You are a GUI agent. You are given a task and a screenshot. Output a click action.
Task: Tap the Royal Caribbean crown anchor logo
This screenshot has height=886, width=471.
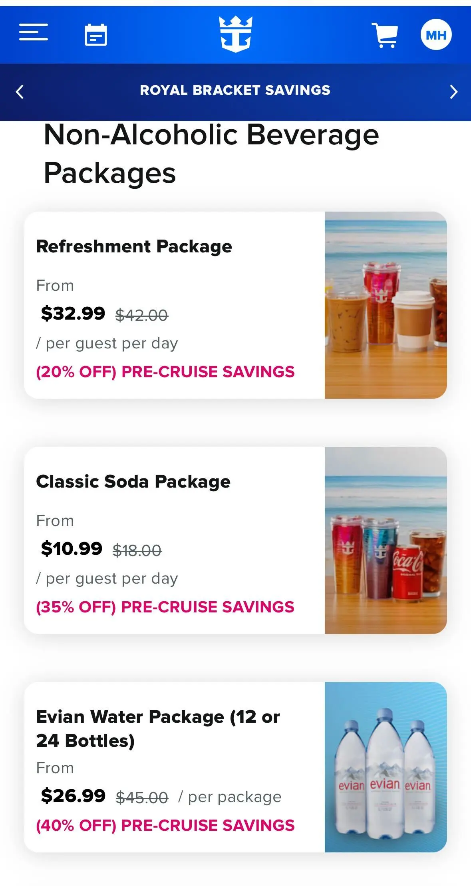pyautogui.click(x=235, y=34)
